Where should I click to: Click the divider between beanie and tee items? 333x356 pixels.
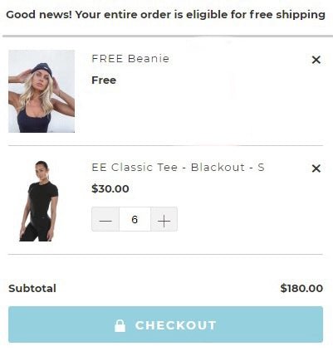165,145
